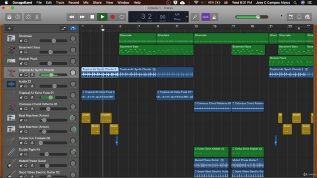Open Smart Controls dial button

28,17
